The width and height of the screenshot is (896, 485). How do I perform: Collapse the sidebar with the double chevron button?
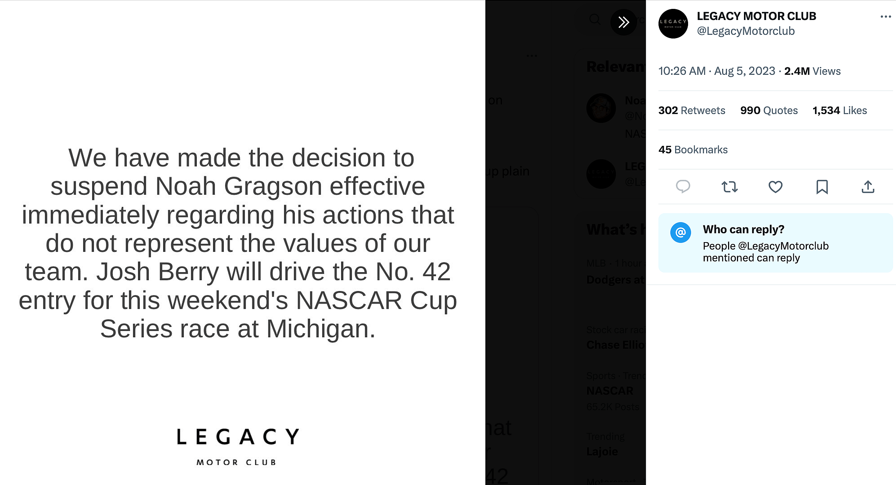[x=624, y=22]
